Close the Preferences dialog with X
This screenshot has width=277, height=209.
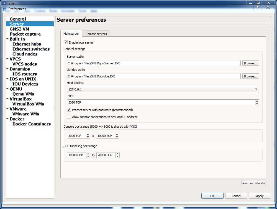click(x=268, y=7)
